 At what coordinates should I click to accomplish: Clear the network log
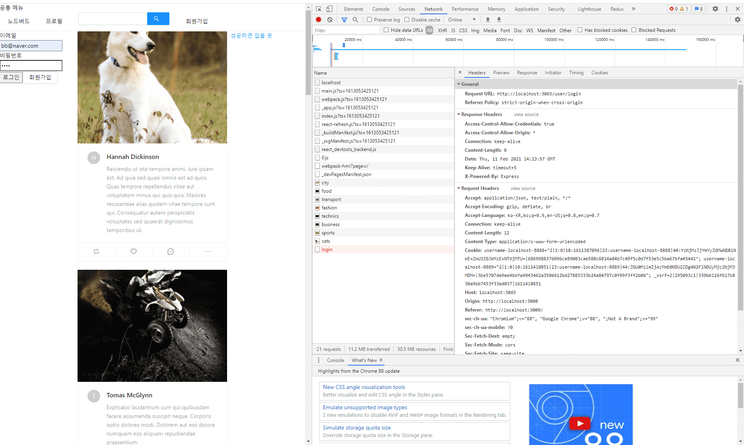tap(330, 19)
